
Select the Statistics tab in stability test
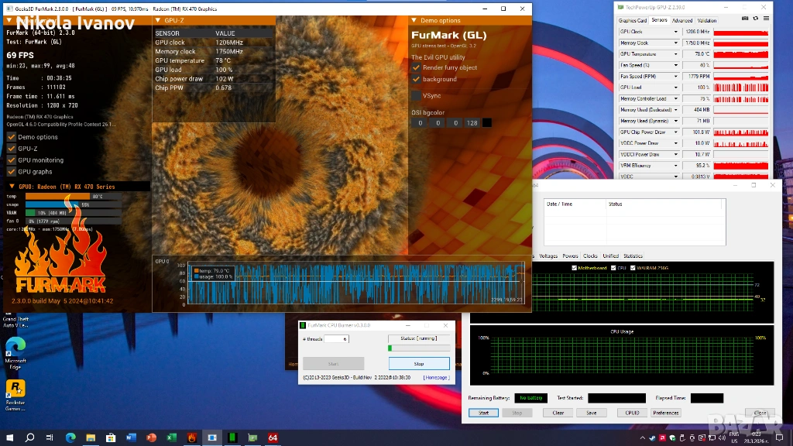pyautogui.click(x=633, y=256)
